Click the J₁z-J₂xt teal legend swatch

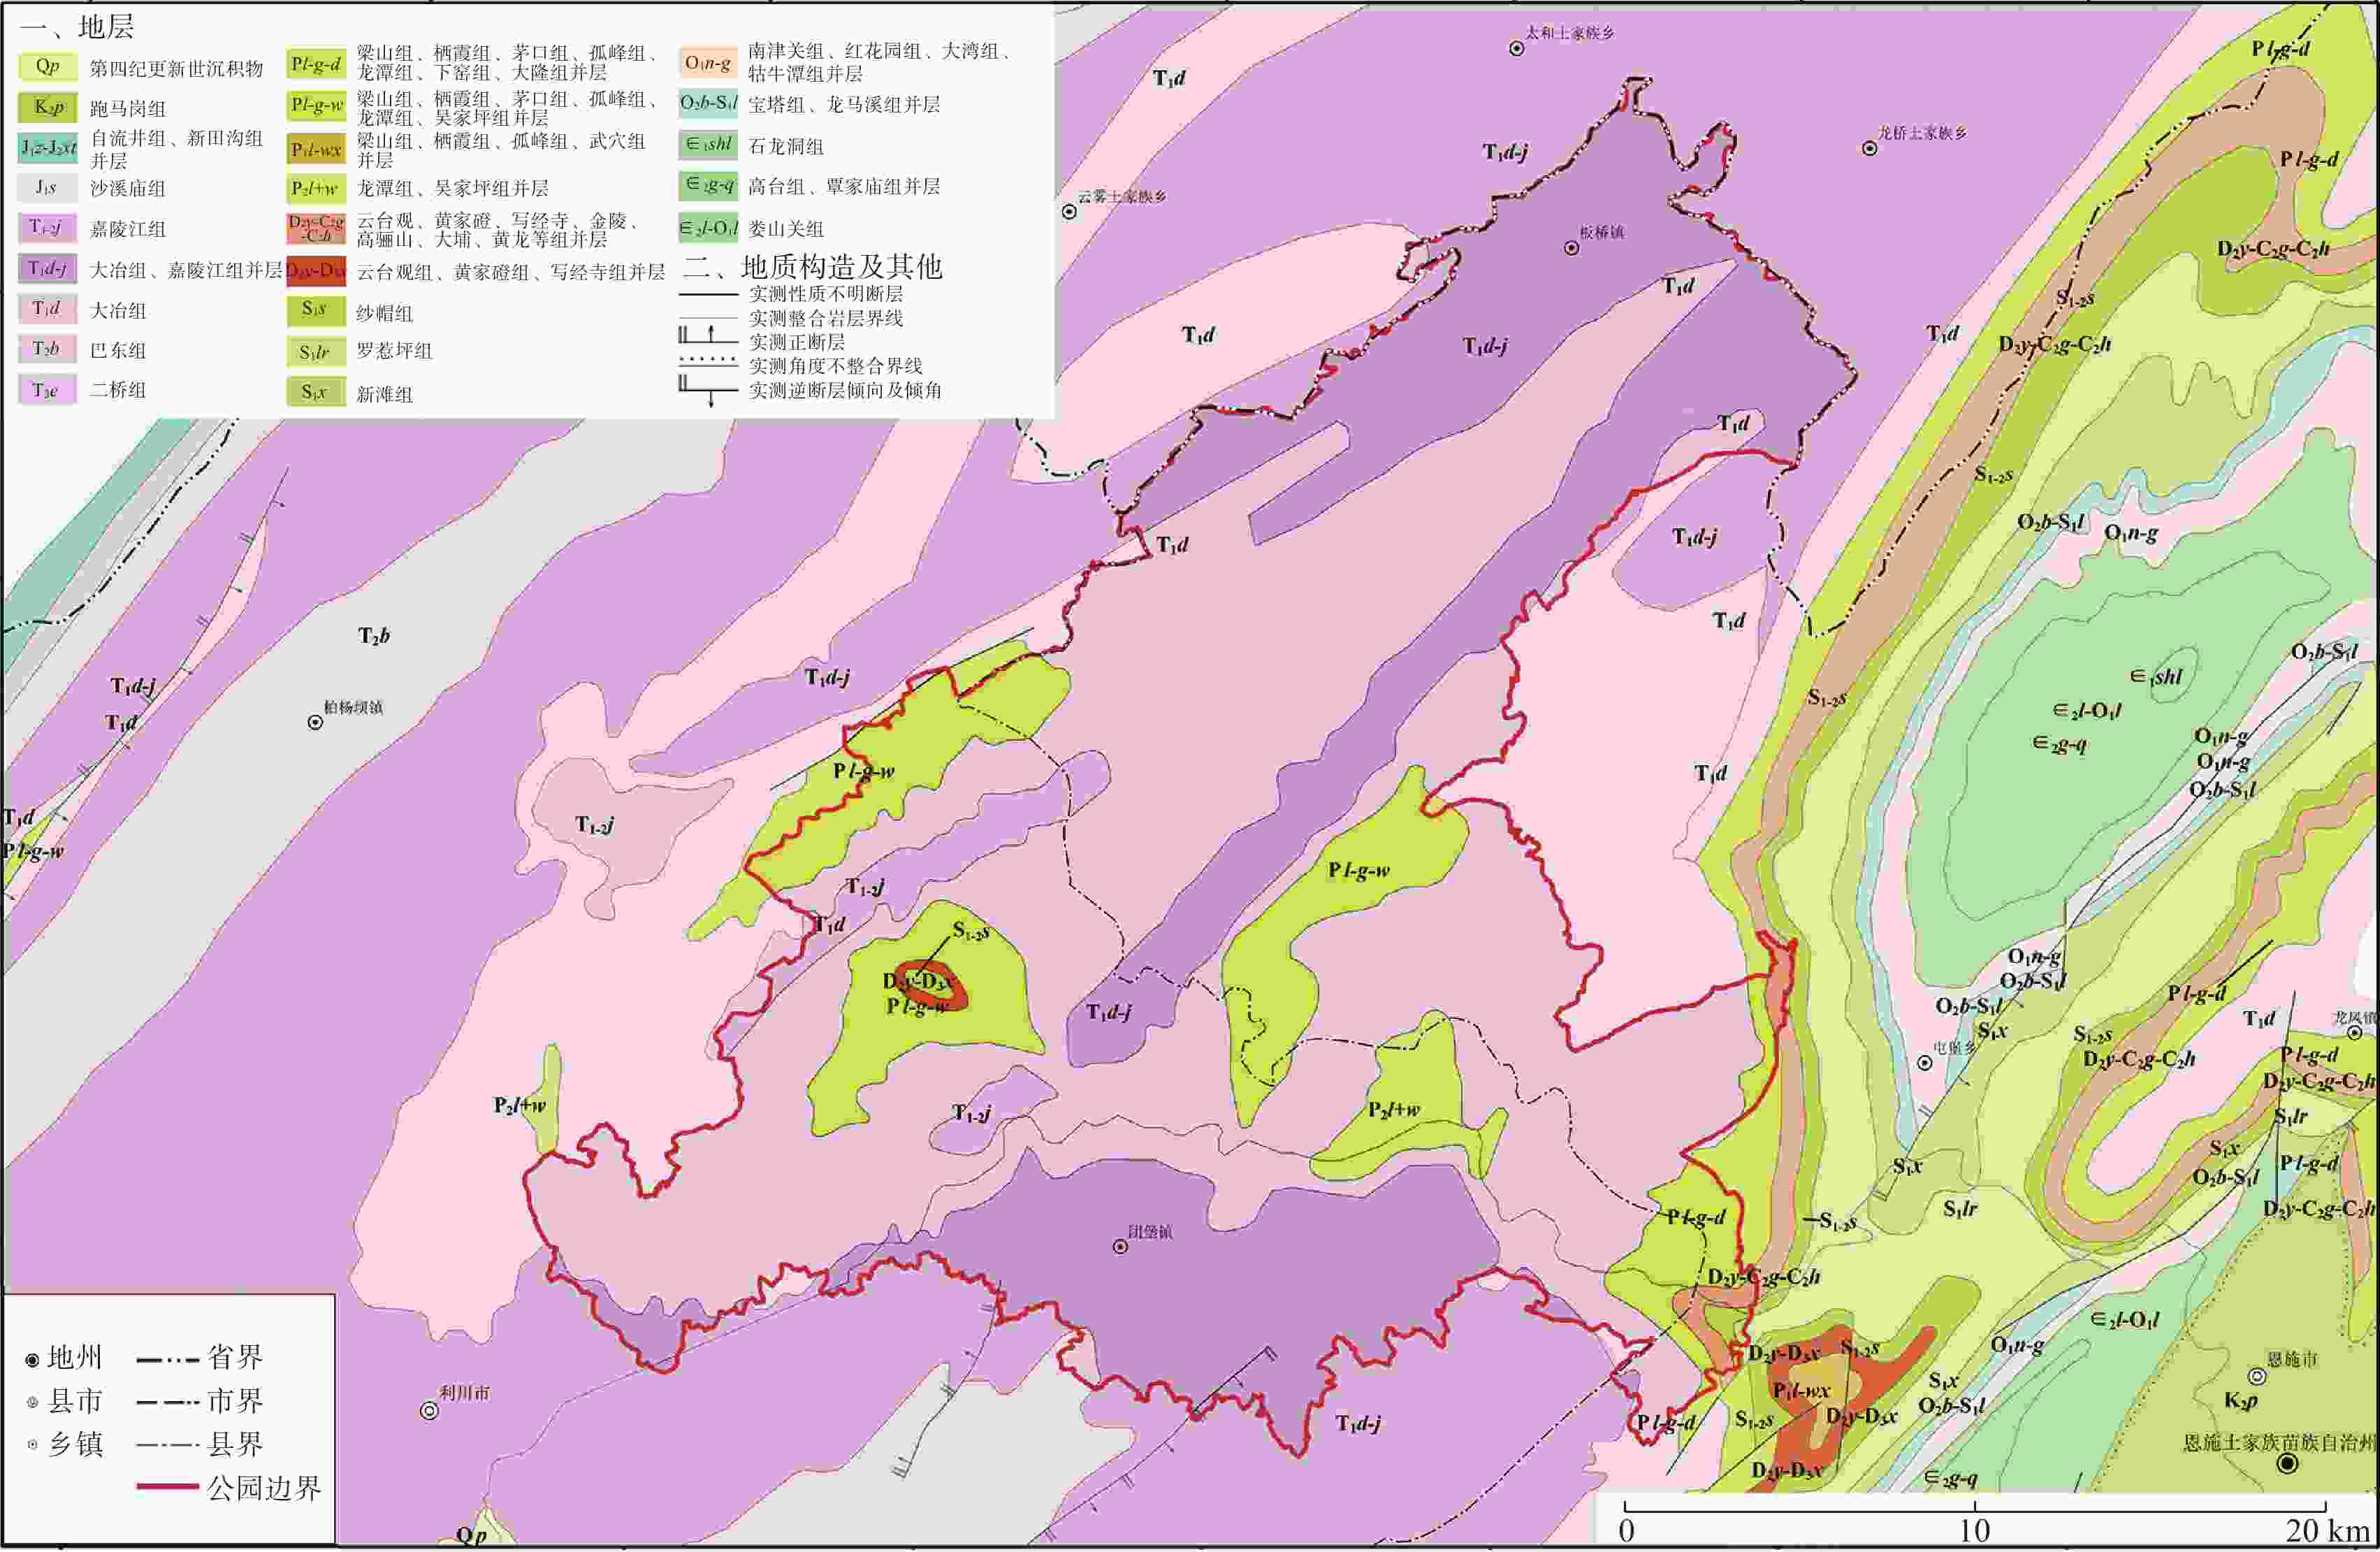(x=47, y=148)
